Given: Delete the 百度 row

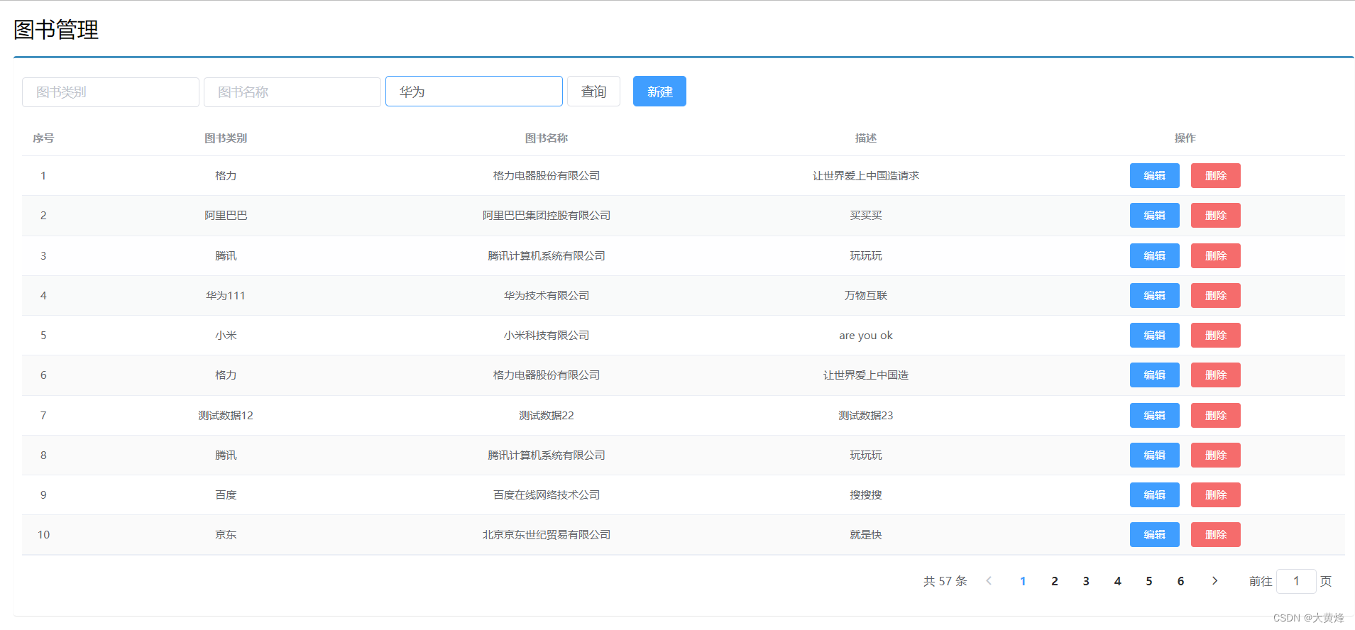Looking at the screenshot, I should tap(1215, 495).
